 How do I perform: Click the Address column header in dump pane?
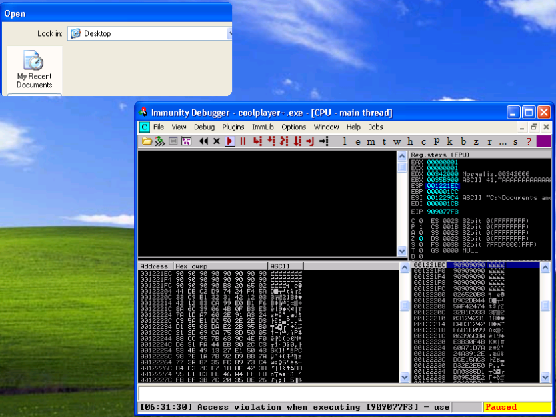tap(155, 266)
